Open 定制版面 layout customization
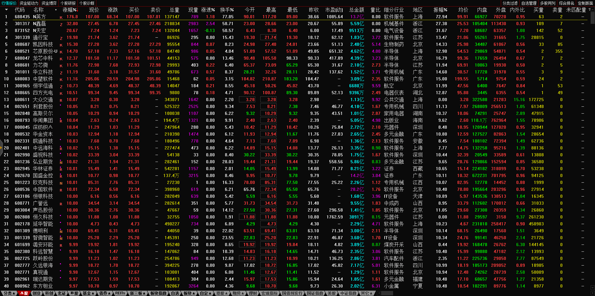595x296 pixels. tap(585, 3)
